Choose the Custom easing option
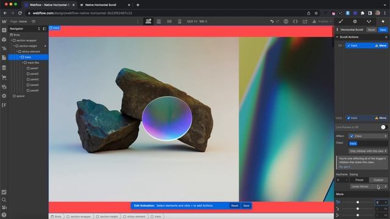The image size is (390, 219). point(378,180)
